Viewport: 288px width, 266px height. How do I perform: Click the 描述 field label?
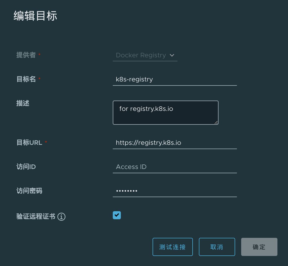(x=23, y=103)
